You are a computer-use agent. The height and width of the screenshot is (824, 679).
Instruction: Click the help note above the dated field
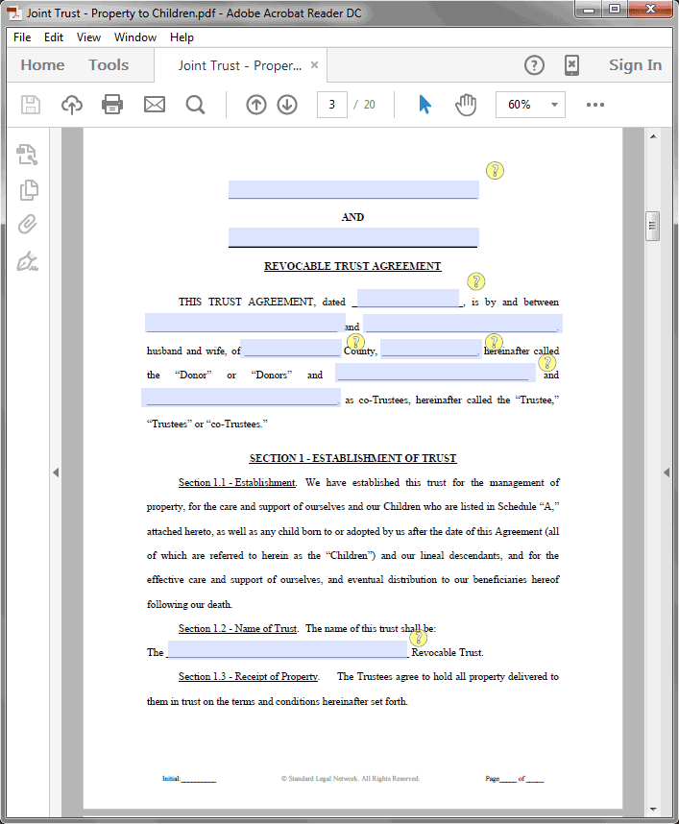[x=475, y=281]
